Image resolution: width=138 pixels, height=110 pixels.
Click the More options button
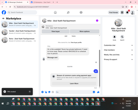84,31
